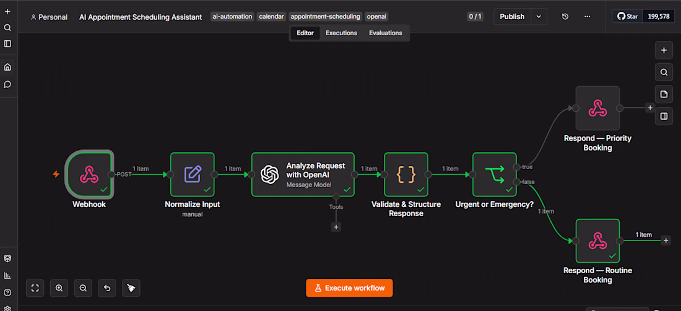Click the appointment-scheduling tag
Viewport: 681px width, 311px height.
click(x=325, y=17)
